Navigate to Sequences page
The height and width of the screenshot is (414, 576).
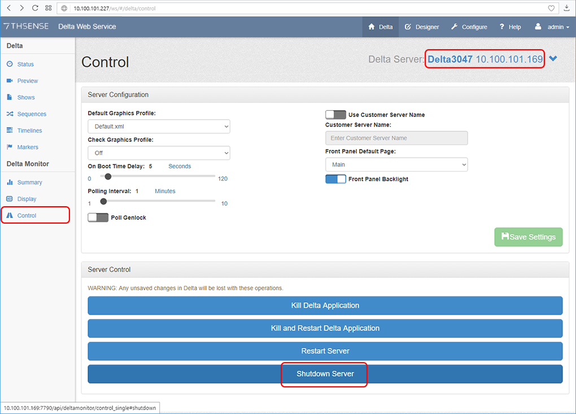32,114
